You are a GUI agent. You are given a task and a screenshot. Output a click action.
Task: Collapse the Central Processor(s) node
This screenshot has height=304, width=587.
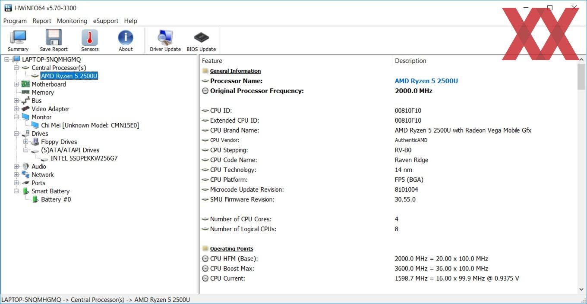tap(16, 68)
